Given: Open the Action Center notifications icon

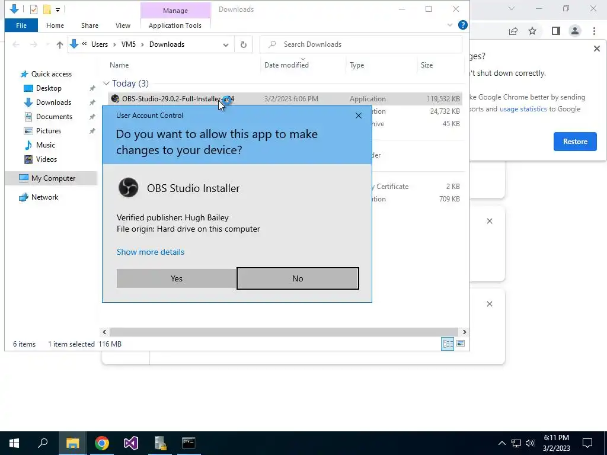Looking at the screenshot, I should (587, 443).
